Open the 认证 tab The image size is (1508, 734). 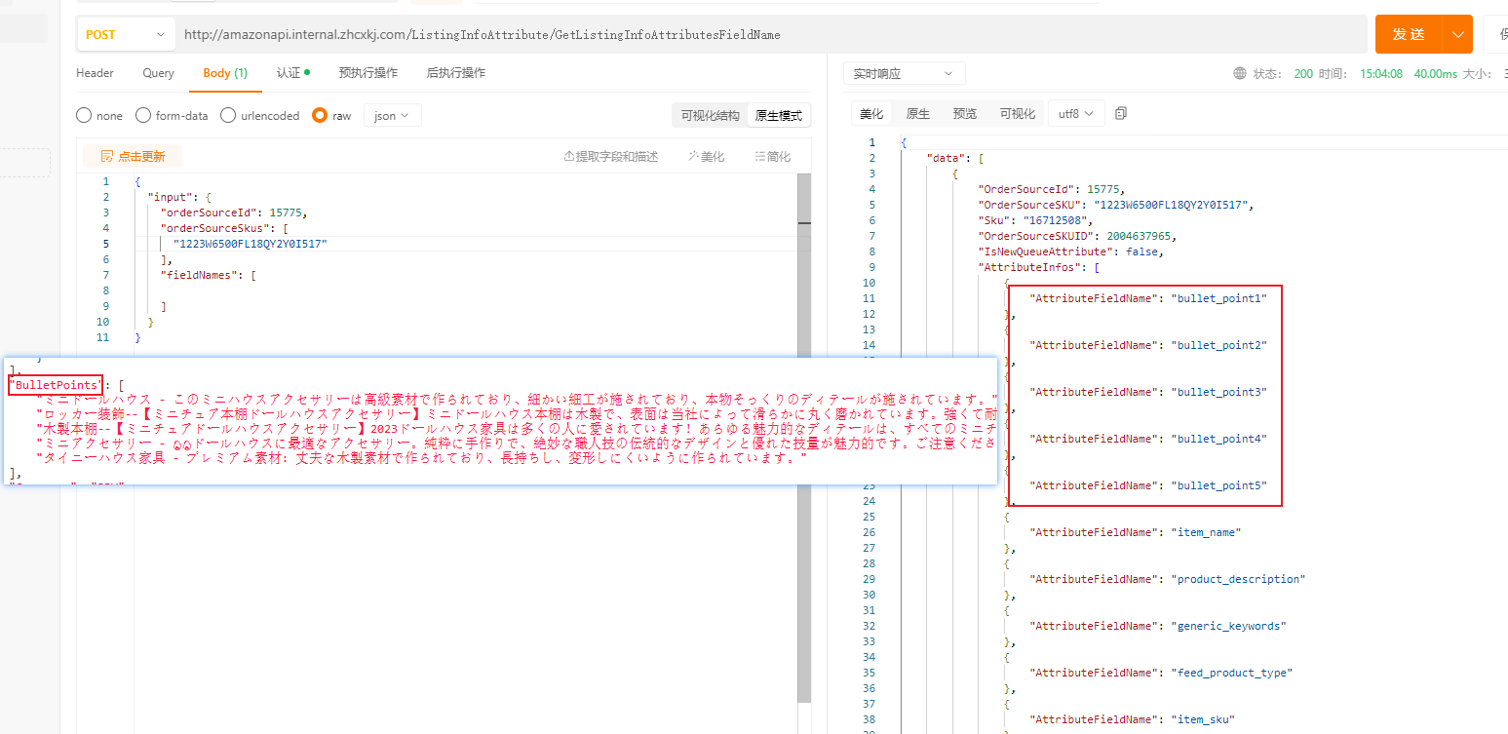point(292,73)
